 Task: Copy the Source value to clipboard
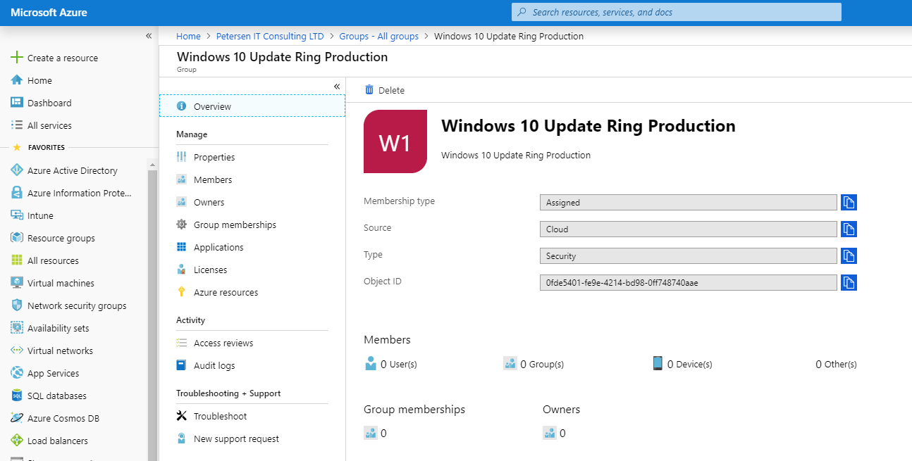pyautogui.click(x=849, y=229)
